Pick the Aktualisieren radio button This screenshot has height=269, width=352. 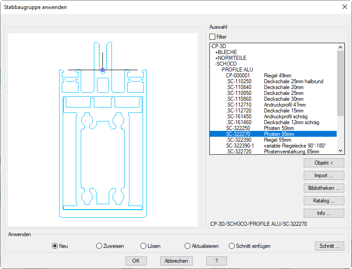coord(188,246)
